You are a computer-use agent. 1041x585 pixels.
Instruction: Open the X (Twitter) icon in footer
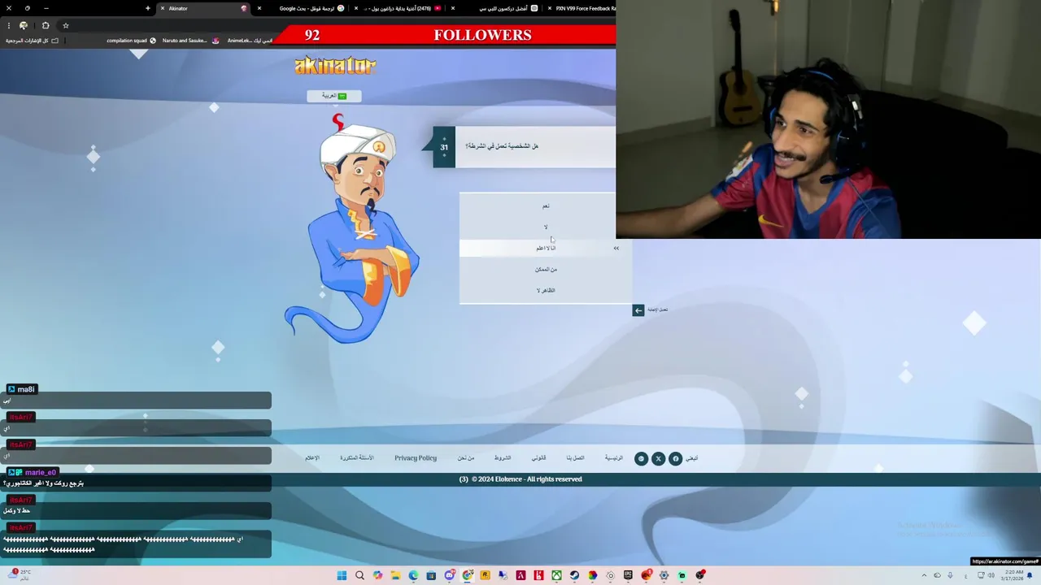click(x=658, y=459)
